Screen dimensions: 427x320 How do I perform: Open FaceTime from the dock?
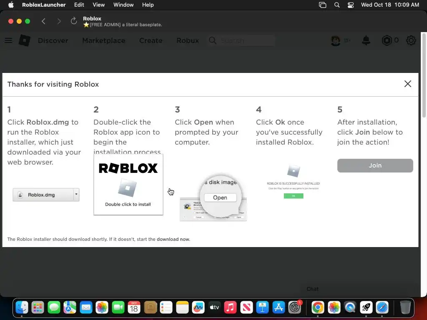(x=118, y=308)
